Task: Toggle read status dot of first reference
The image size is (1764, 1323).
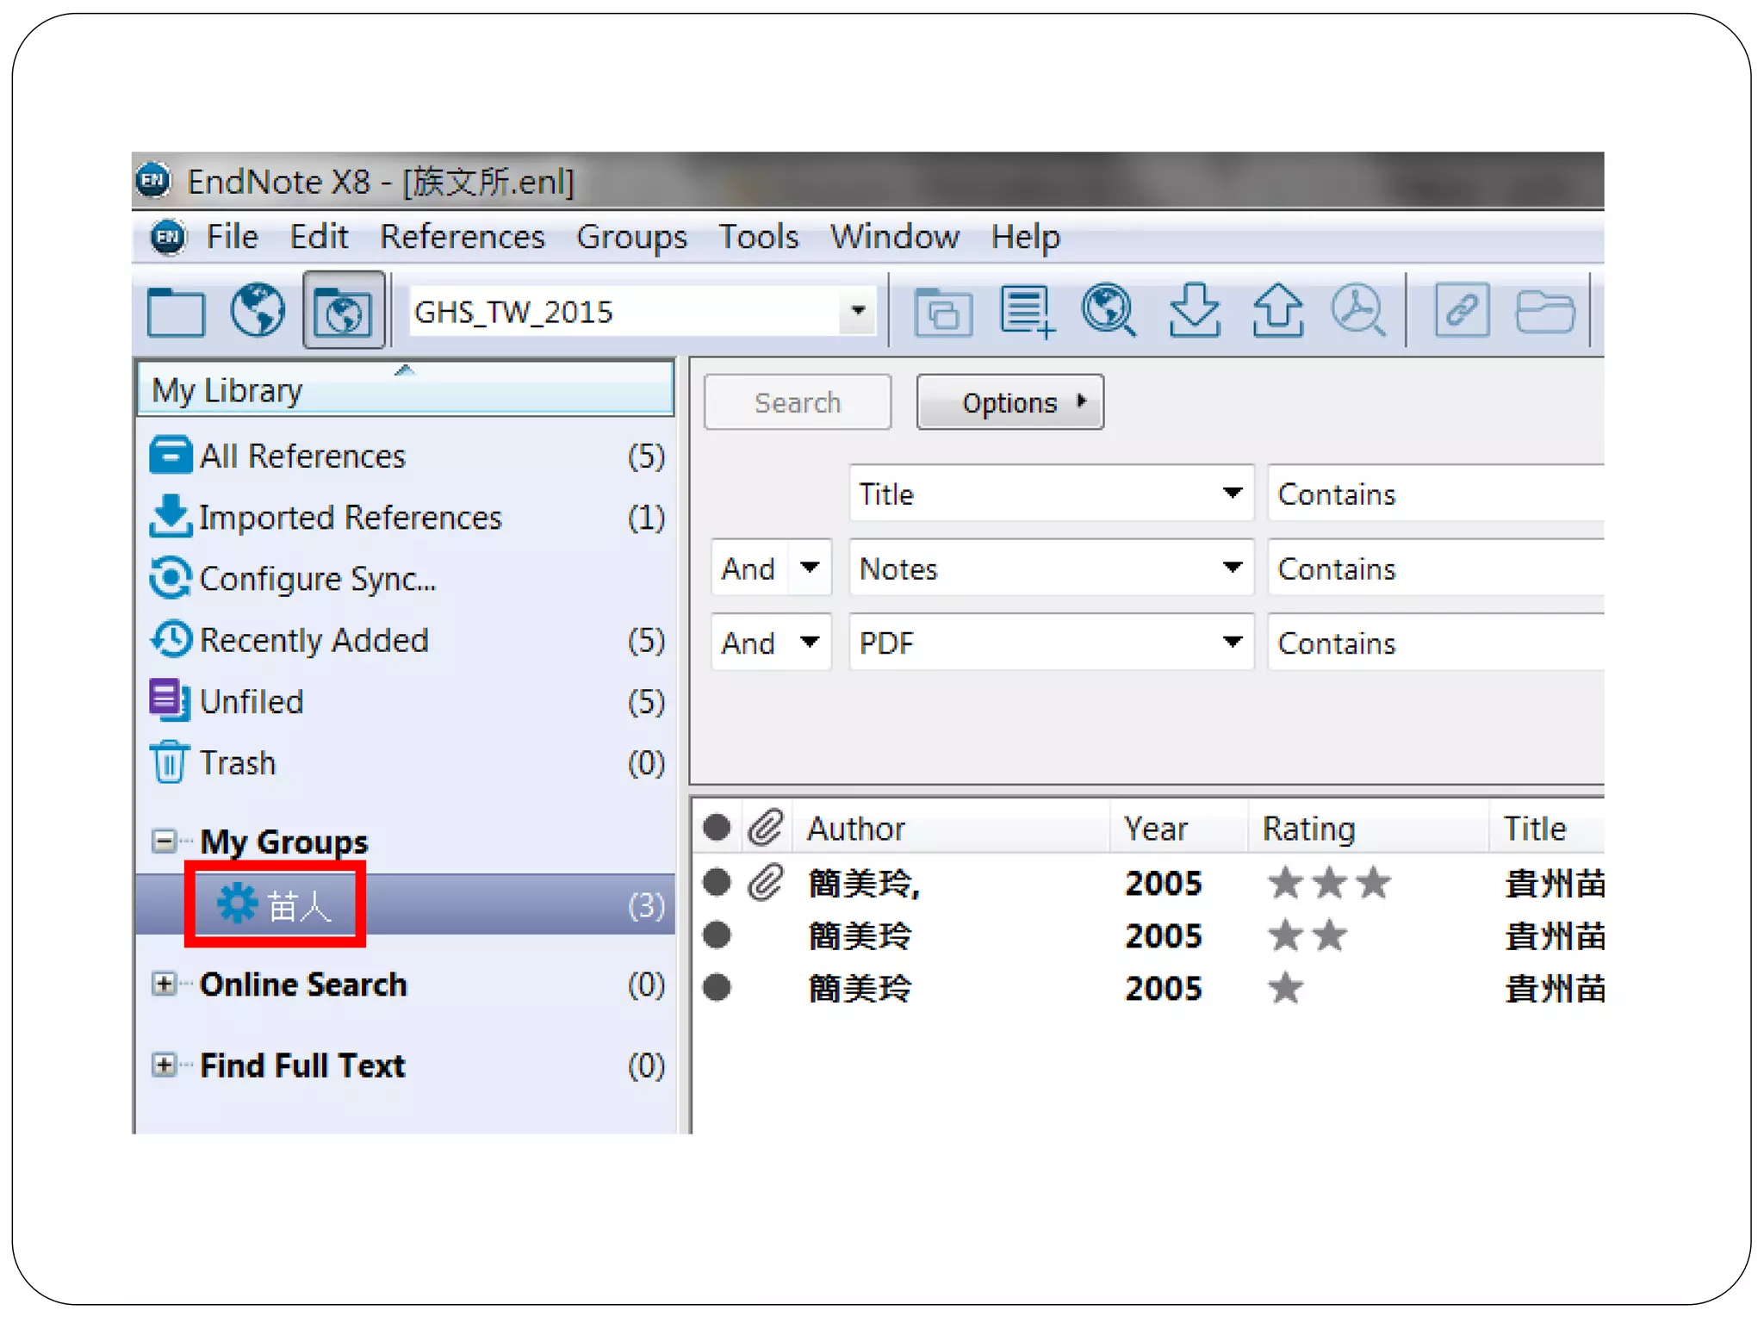Action: point(717,883)
